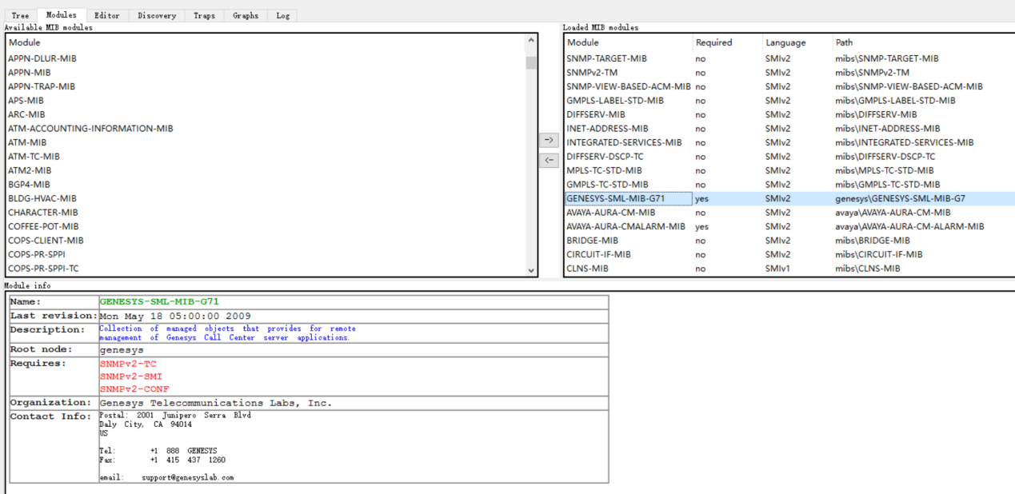This screenshot has width=1015, height=494.
Task: Show the Graphs tab
Action: tap(246, 15)
